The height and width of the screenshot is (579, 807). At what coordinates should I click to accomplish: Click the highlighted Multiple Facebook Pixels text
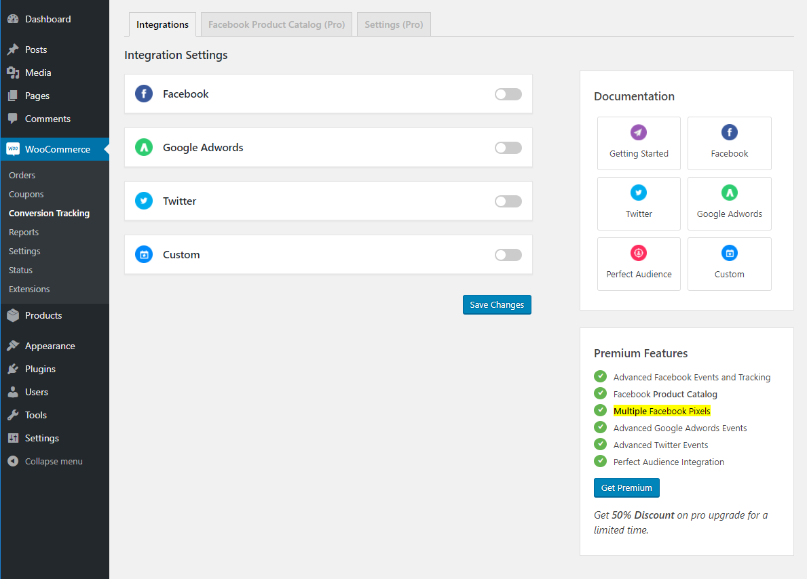[662, 411]
